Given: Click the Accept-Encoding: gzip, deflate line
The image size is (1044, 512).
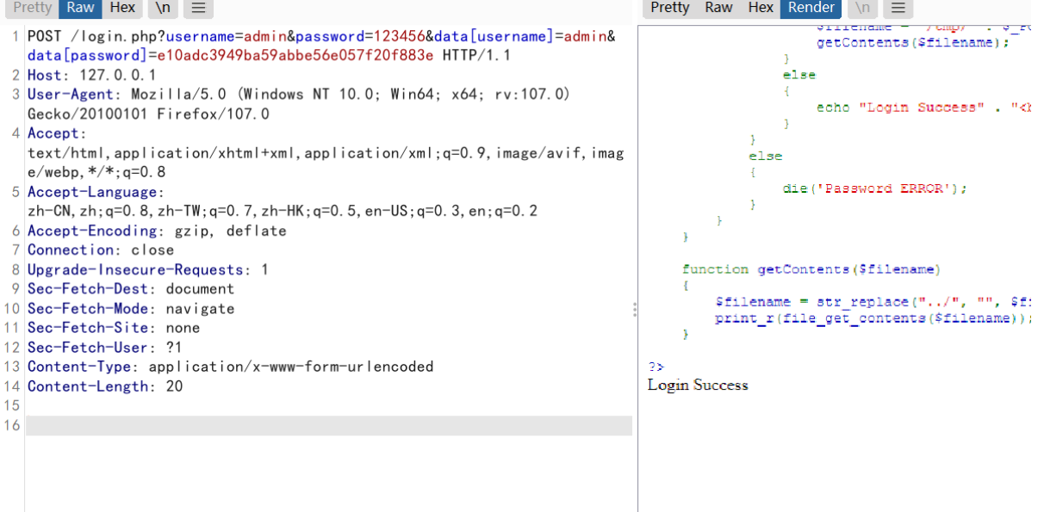Looking at the screenshot, I should click(157, 231).
